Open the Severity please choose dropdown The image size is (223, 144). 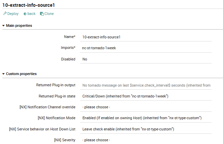146,140
